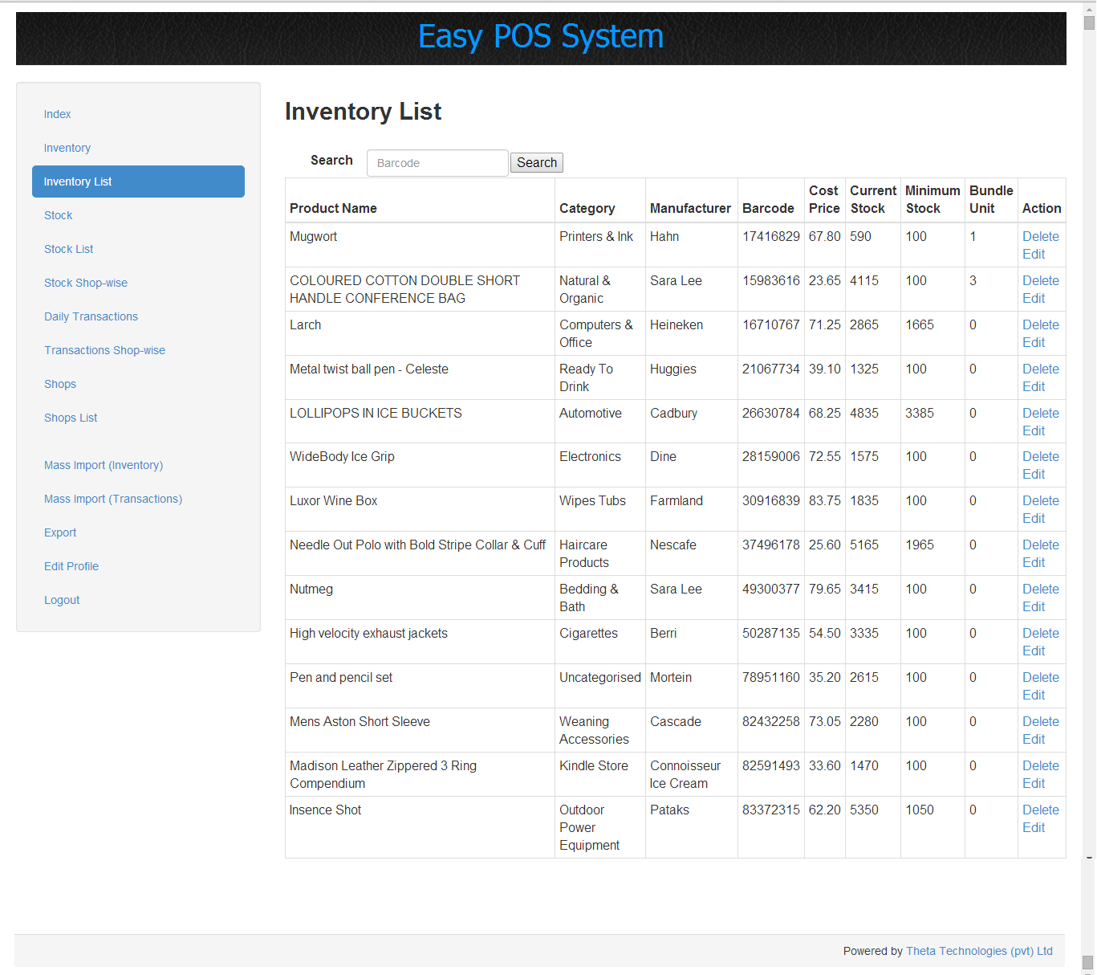Click the Barcode search field
Screen dimensions: 1097x975
pyautogui.click(x=437, y=162)
